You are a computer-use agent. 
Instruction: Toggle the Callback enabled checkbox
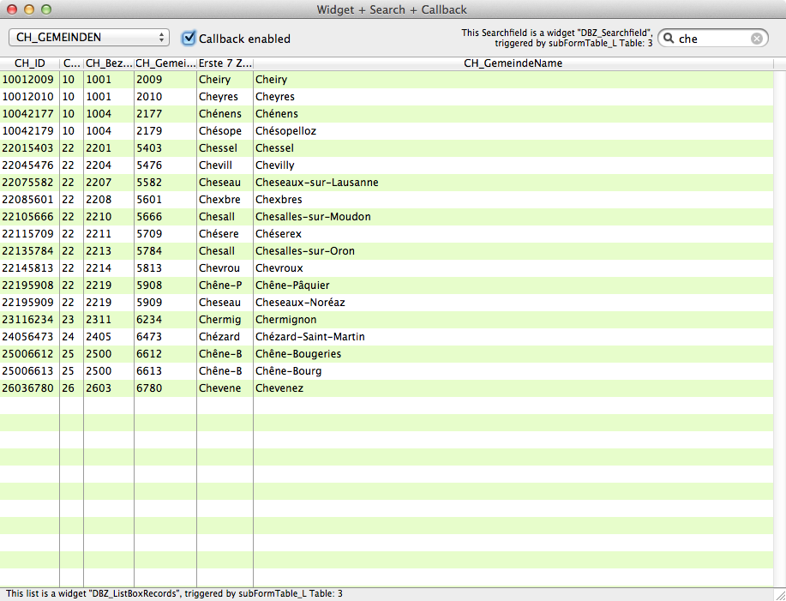tap(189, 38)
